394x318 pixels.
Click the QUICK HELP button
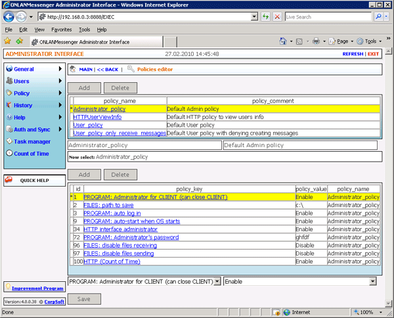(34, 180)
